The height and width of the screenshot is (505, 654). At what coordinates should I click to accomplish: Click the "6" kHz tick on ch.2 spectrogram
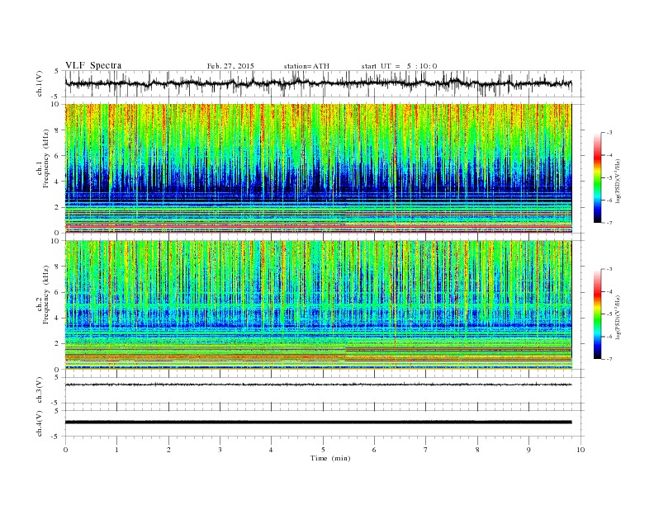[x=57, y=292]
